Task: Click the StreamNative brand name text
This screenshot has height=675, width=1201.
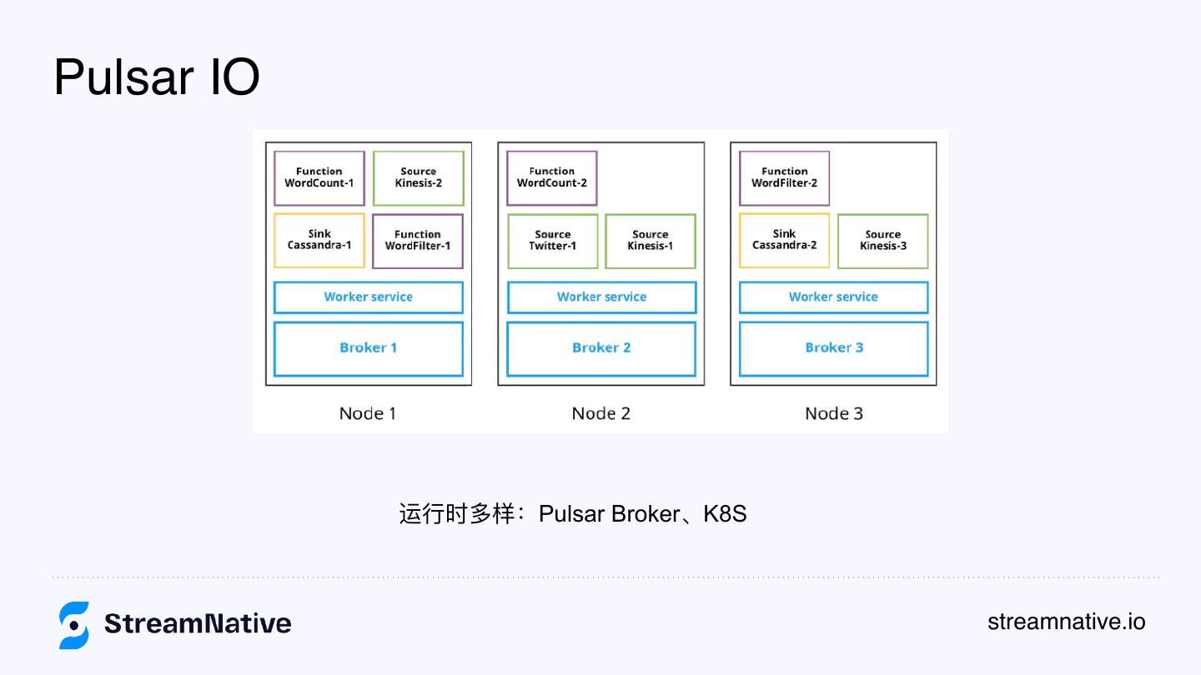Action: 198,623
